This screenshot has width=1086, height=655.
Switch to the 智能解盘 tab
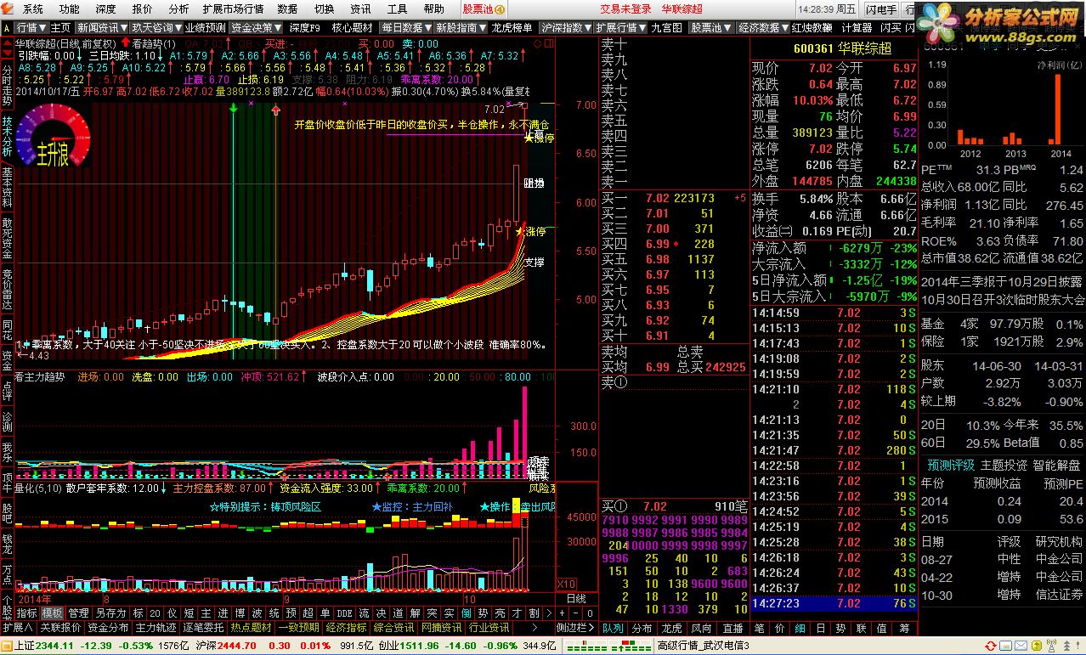point(1056,466)
